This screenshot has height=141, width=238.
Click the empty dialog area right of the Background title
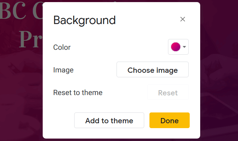click(147, 20)
